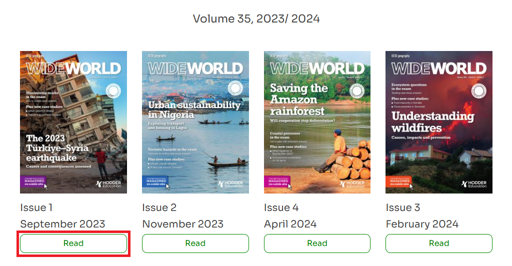
Task: Click the Hodder Education logo on earthquake cover
Action: click(x=108, y=184)
